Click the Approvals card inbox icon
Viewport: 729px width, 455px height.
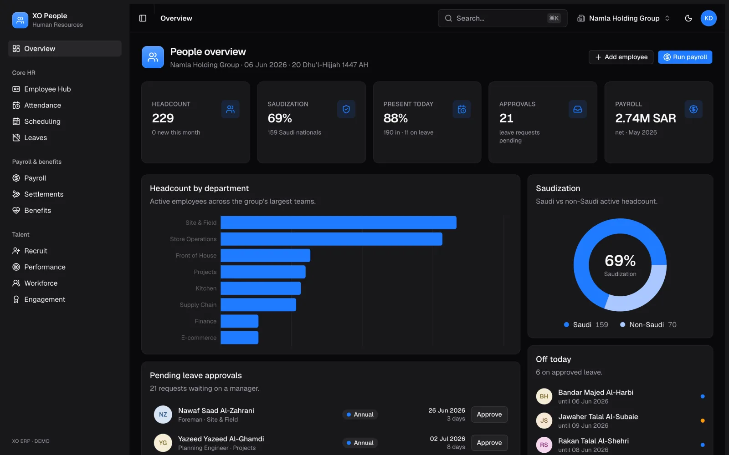577,109
